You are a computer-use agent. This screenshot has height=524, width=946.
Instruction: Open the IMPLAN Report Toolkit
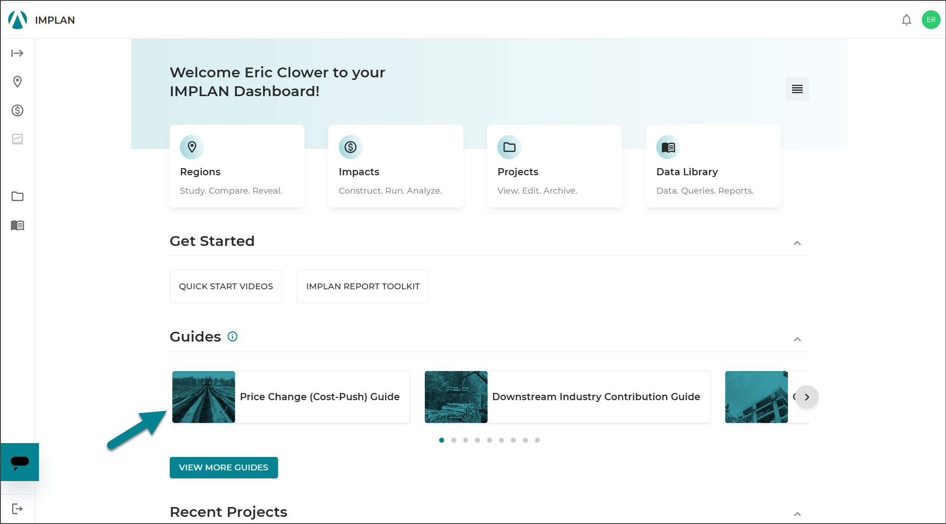click(363, 287)
